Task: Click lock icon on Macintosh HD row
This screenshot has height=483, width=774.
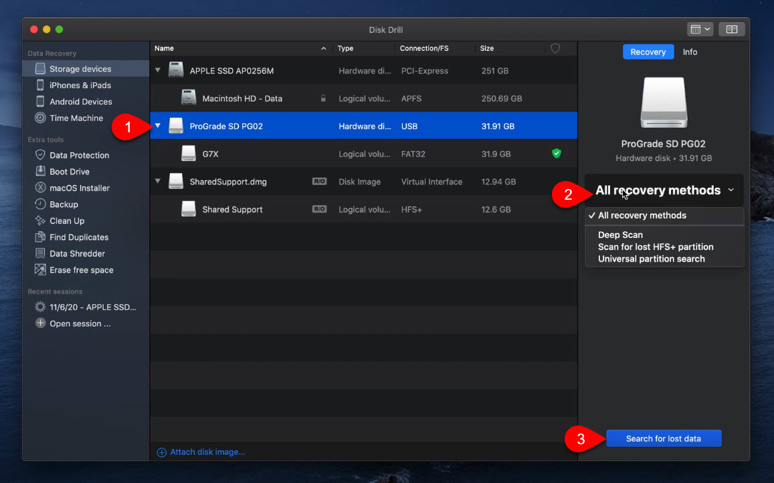Action: (x=323, y=99)
